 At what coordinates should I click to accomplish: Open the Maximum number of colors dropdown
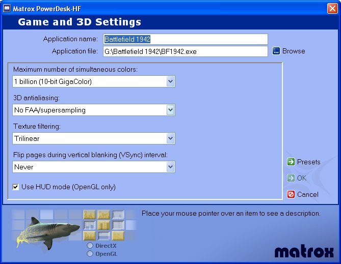click(94, 81)
